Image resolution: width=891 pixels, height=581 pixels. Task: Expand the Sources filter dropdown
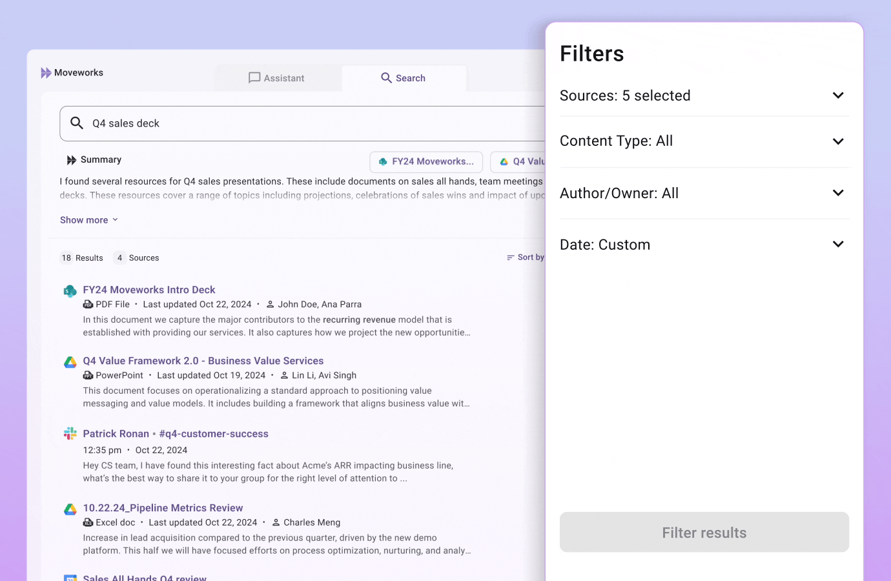pos(837,96)
